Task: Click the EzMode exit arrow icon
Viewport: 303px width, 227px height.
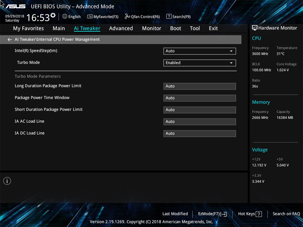Action: [x=223, y=214]
